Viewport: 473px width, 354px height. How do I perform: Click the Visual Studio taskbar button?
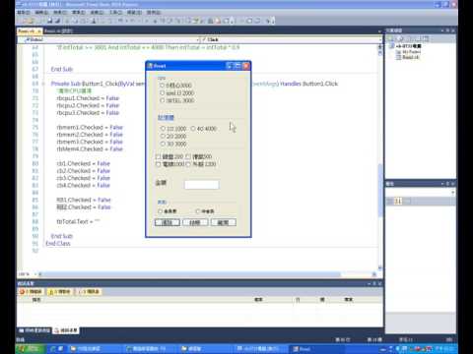coord(261,349)
